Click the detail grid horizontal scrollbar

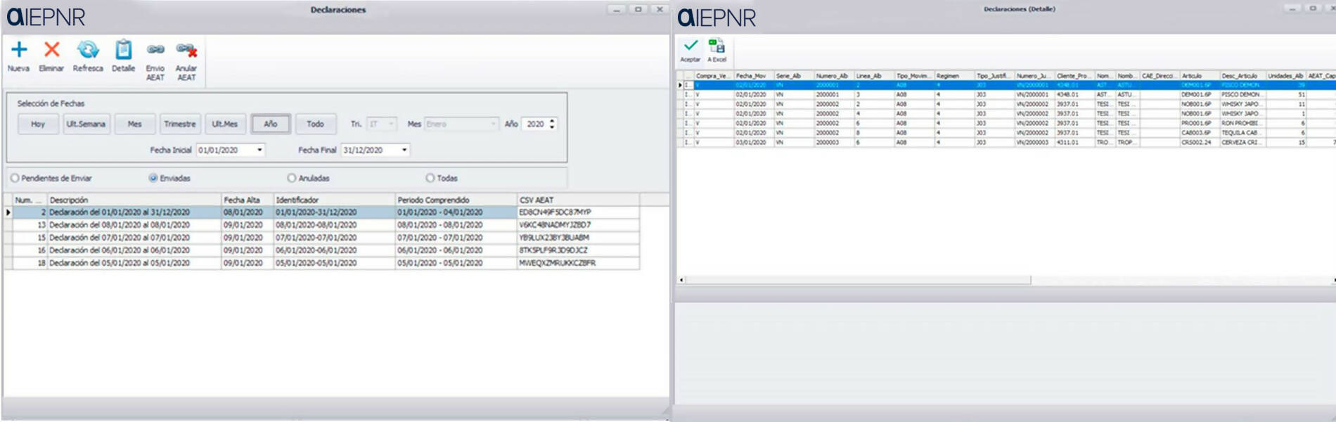pos(858,280)
